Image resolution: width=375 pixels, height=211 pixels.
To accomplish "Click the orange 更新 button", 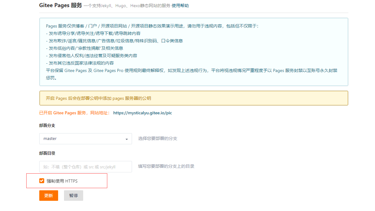I will [x=49, y=196].
